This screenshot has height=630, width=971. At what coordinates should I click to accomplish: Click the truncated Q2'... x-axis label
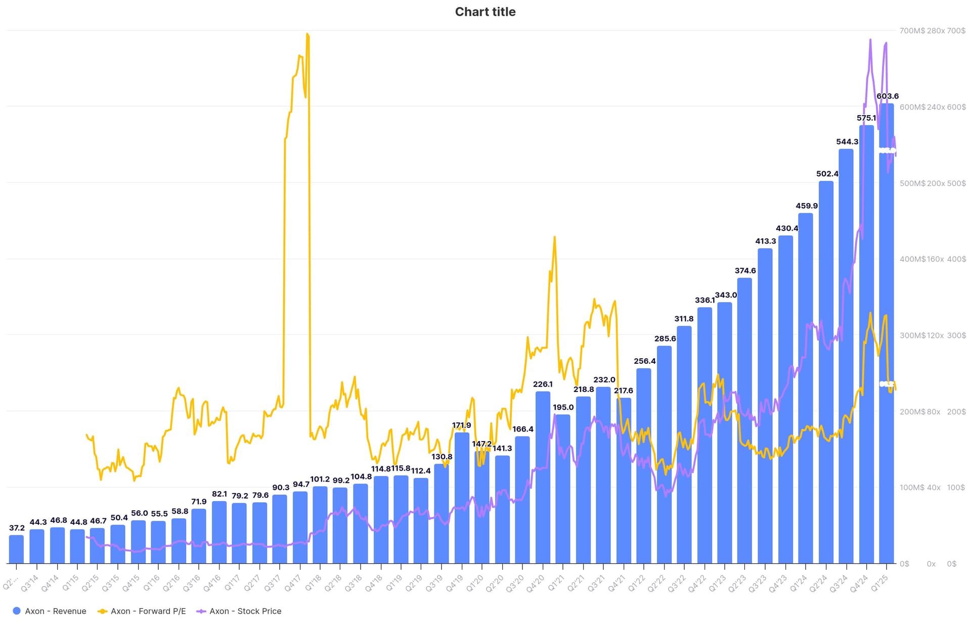point(10,583)
